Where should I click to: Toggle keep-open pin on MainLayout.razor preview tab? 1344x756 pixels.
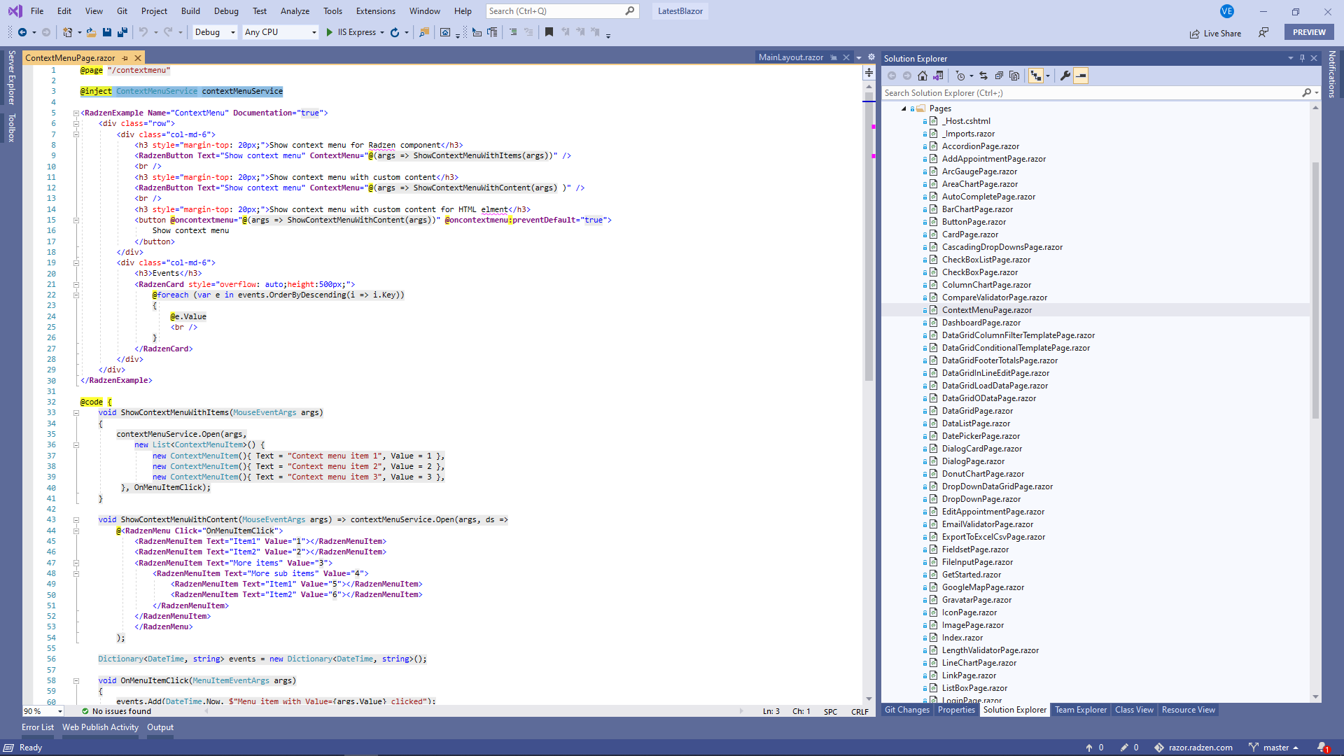[834, 57]
